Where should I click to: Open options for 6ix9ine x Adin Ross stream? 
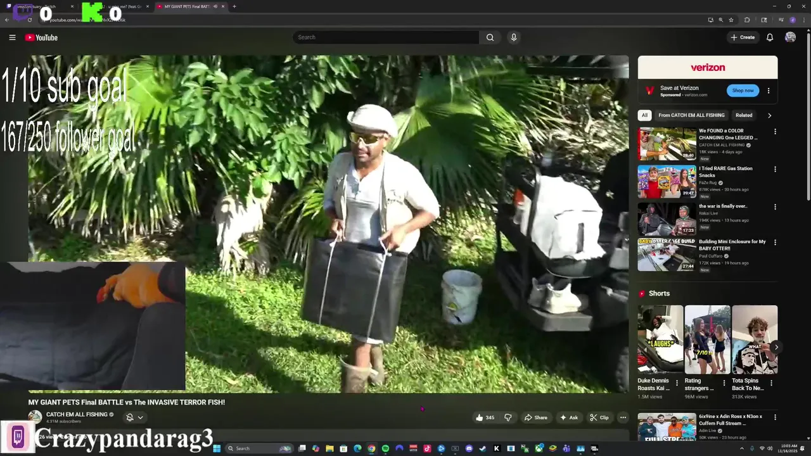[x=775, y=417]
